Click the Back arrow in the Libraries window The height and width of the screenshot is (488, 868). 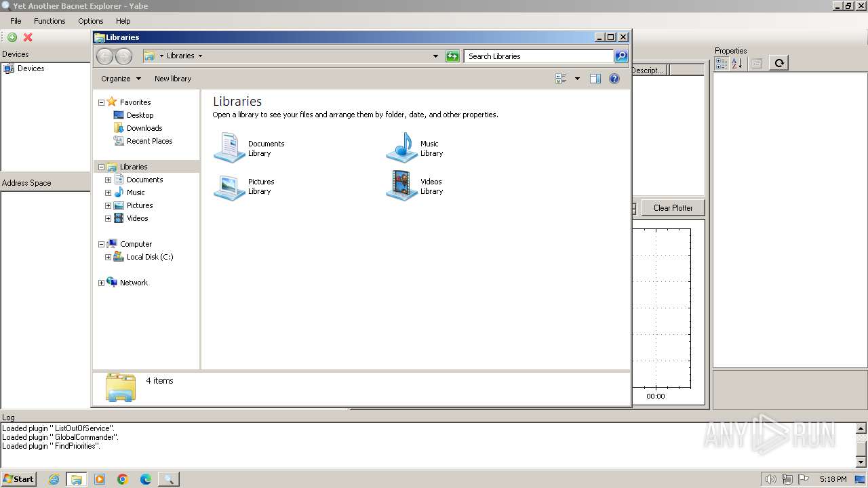(104, 56)
